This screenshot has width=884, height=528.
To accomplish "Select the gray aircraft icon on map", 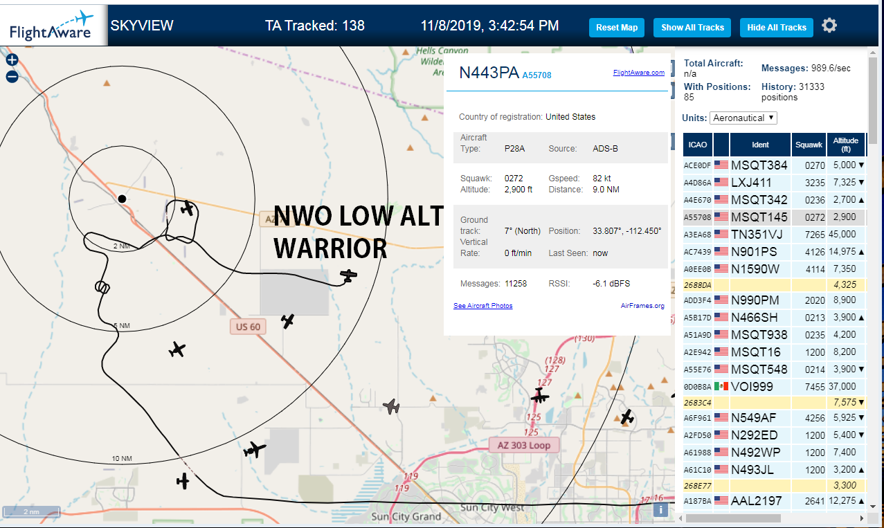I will point(392,406).
